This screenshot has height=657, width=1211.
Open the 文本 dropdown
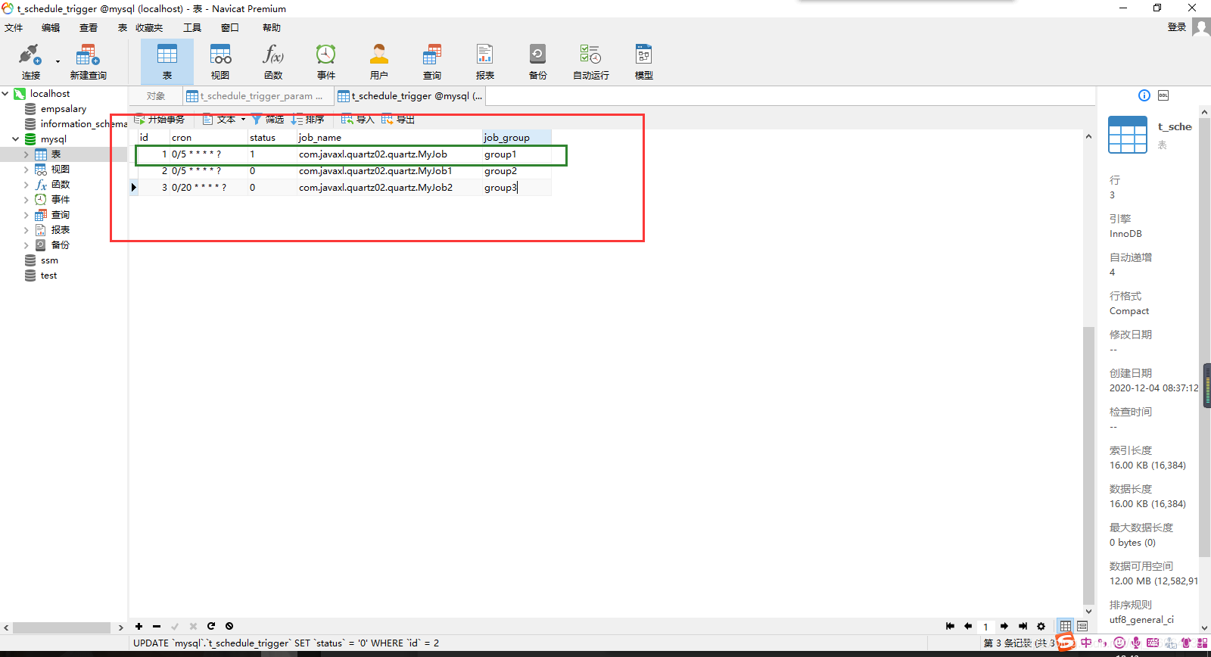224,120
